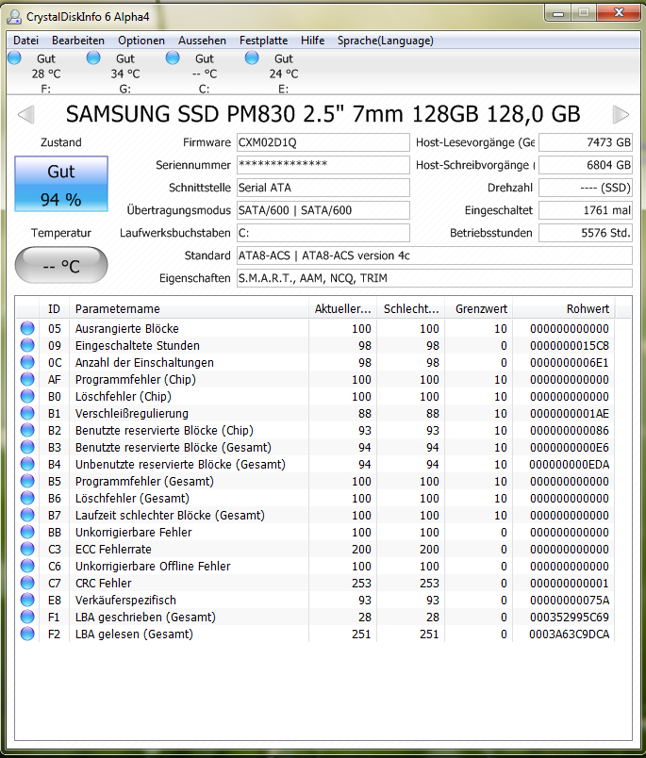Click status icon for Programmfehler (Chip)
This screenshot has height=758, width=646.
[27, 379]
